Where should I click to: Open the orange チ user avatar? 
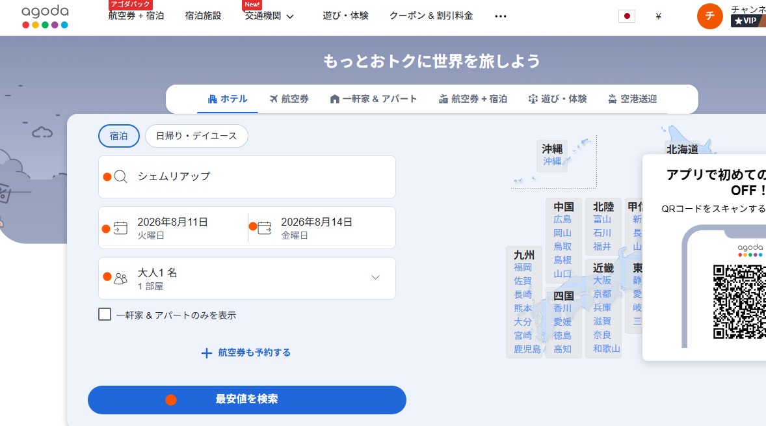tap(709, 16)
